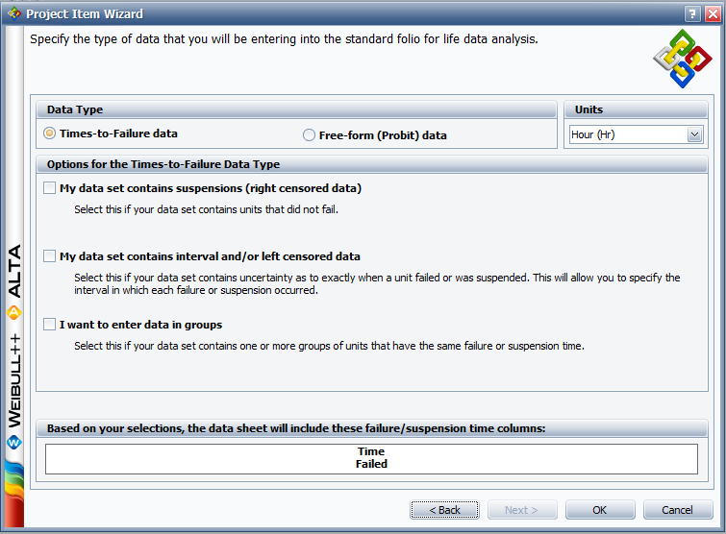
Task: Select Free-form (Probit) data option
Action: pyautogui.click(x=309, y=135)
